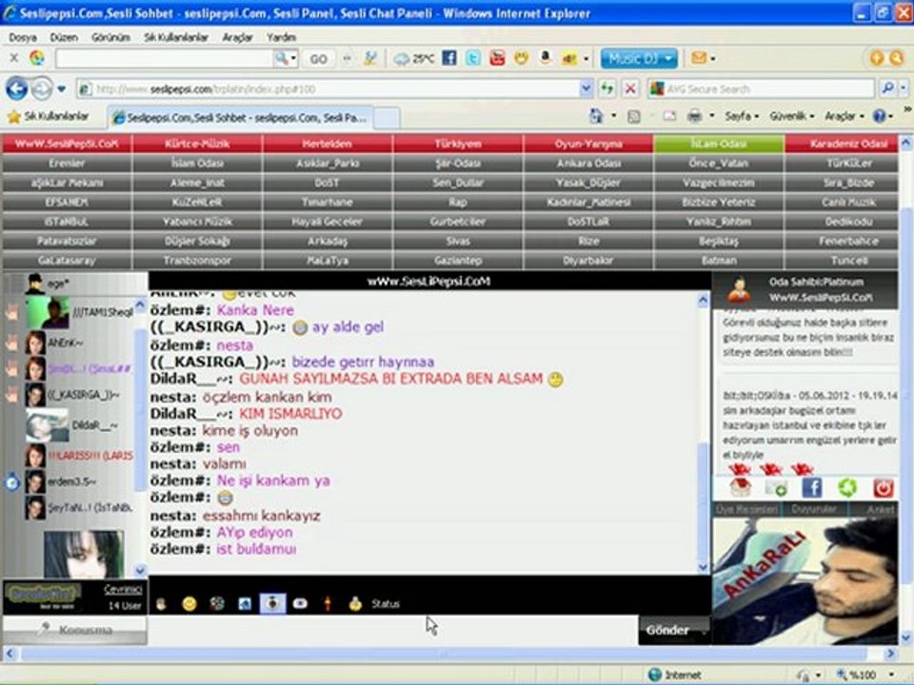The width and height of the screenshot is (914, 685).
Task: Stop loading with the red X icon
Action: [630, 88]
